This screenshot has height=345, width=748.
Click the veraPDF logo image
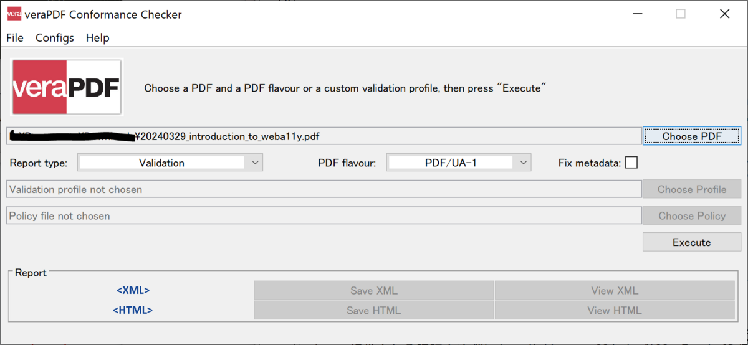tap(67, 87)
